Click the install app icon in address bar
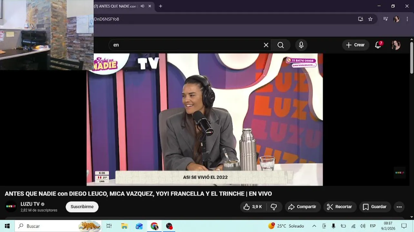 pyautogui.click(x=360, y=19)
